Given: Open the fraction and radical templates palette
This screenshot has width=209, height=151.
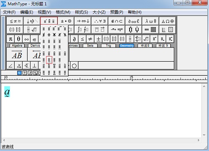Looking at the screenshot, I should (32, 30).
